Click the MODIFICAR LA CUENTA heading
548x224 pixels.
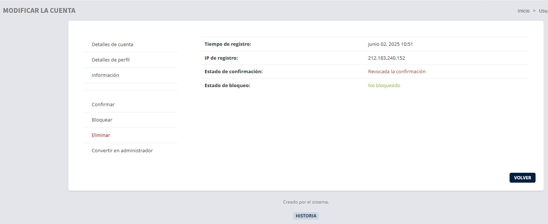coord(39,11)
